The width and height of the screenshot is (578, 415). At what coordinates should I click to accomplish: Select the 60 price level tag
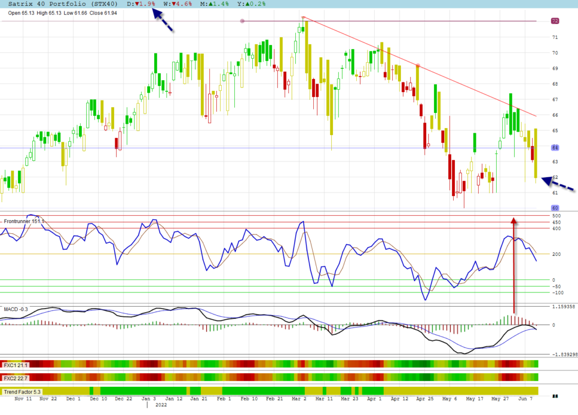(555, 208)
